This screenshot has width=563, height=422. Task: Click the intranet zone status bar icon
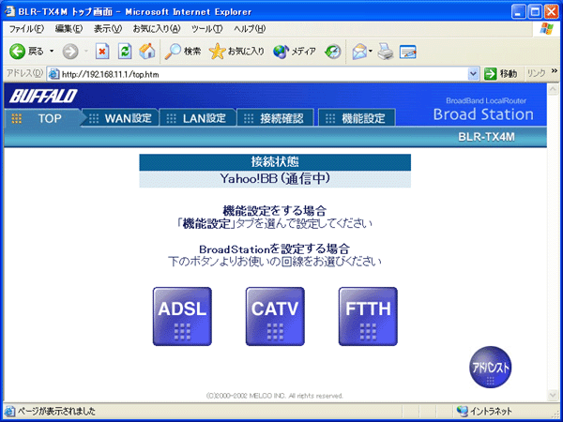(x=462, y=412)
